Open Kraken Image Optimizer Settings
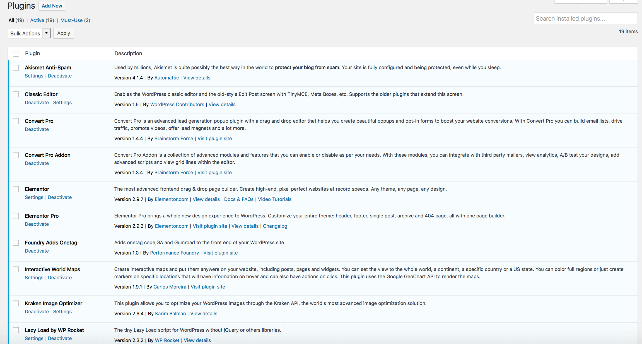This screenshot has height=344, width=642. click(x=62, y=312)
